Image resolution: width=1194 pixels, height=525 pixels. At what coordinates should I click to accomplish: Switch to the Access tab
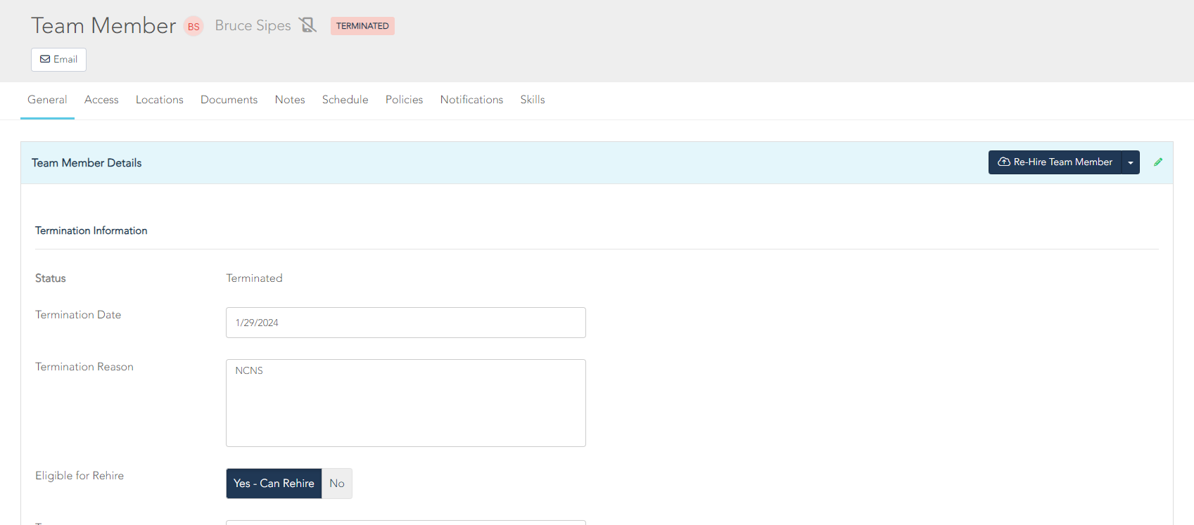[x=101, y=100]
